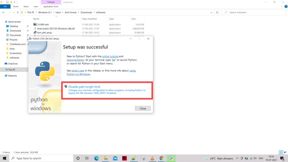The width and height of the screenshot is (288, 162).
Task: Open the 7z1900-x64 application file
Action: click(43, 24)
